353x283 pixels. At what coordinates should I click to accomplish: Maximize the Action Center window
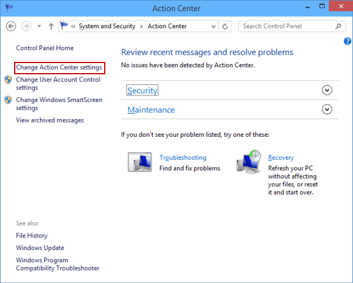point(322,6)
